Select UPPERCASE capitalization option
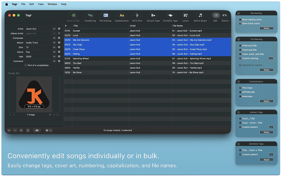The width and height of the screenshot is (281, 177). pos(240,92)
